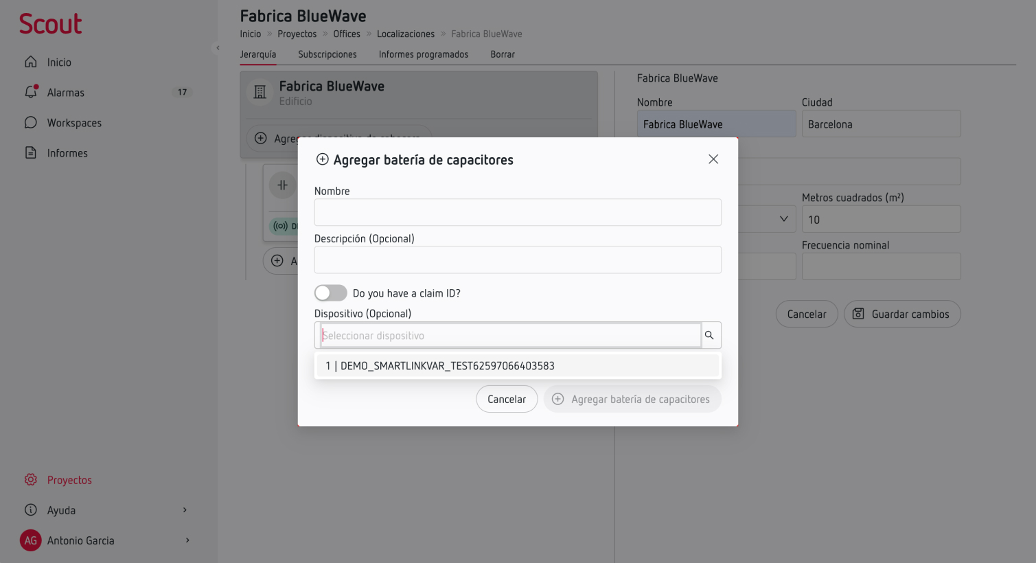Open Informes in the sidebar
Viewport: 1036px width, 563px height.
click(67, 153)
